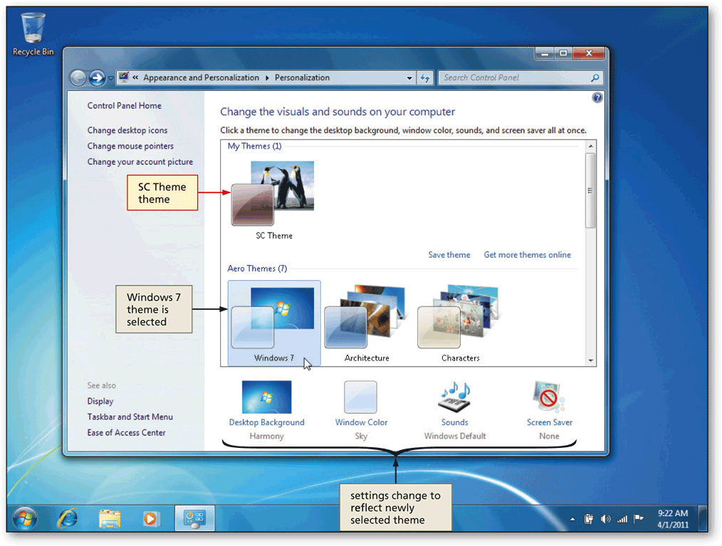Show hidden tray icons arrow
The width and height of the screenshot is (722, 546).
pyautogui.click(x=572, y=520)
